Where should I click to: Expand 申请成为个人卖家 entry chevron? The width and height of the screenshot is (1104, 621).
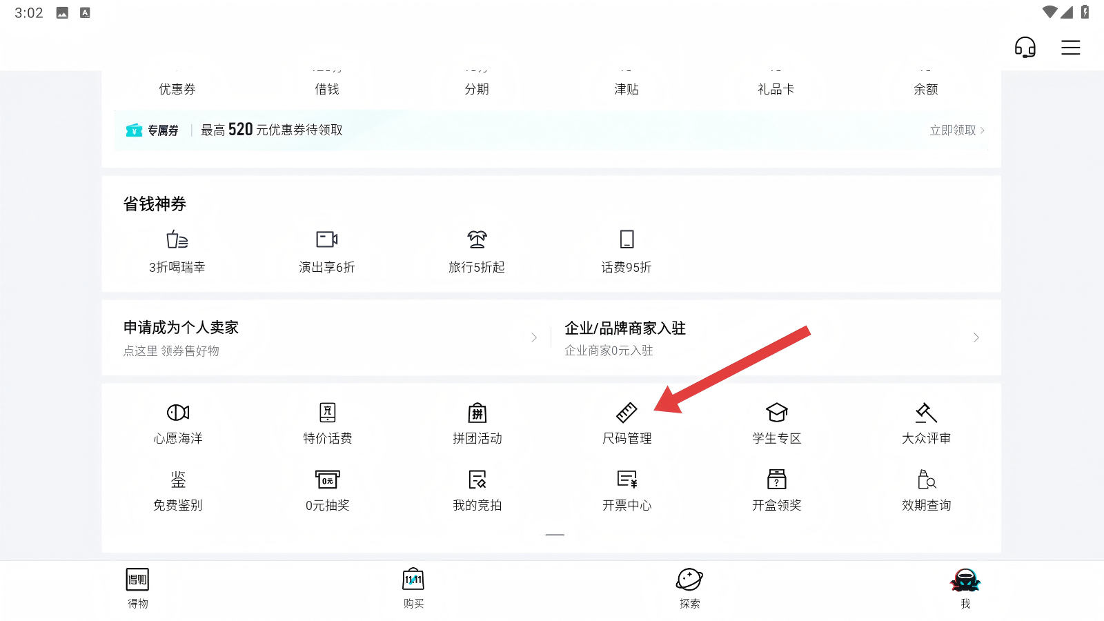pyautogui.click(x=533, y=337)
